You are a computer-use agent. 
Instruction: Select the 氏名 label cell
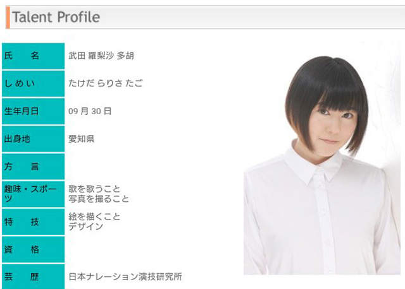coord(33,56)
